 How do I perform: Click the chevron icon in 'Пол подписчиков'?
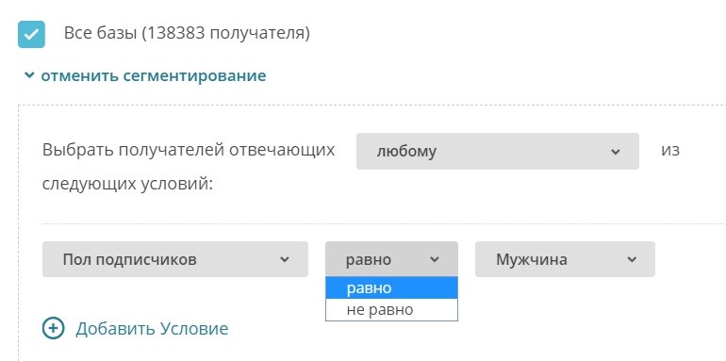285,259
